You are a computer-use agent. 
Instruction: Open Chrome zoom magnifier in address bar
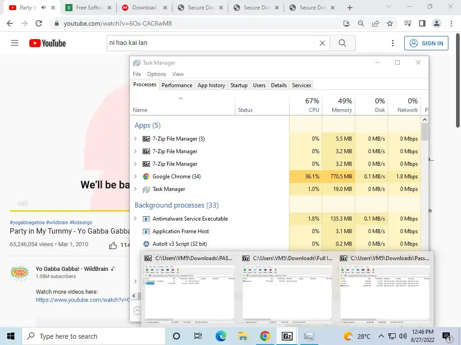coord(361,23)
